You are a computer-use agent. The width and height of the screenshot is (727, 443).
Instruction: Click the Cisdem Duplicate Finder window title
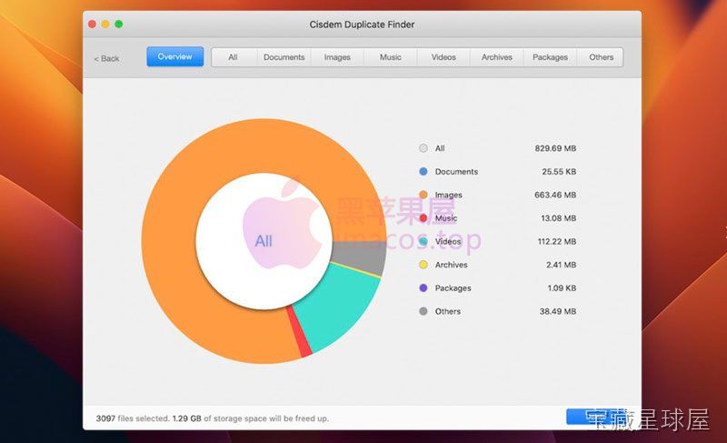click(x=362, y=25)
